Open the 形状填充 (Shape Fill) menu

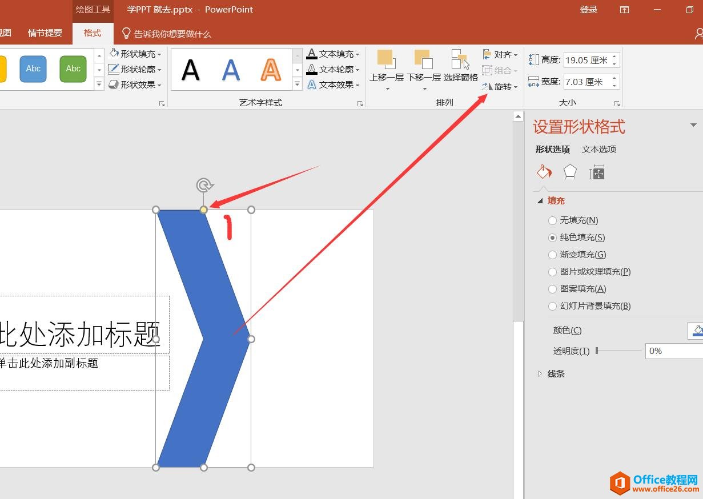tap(137, 54)
